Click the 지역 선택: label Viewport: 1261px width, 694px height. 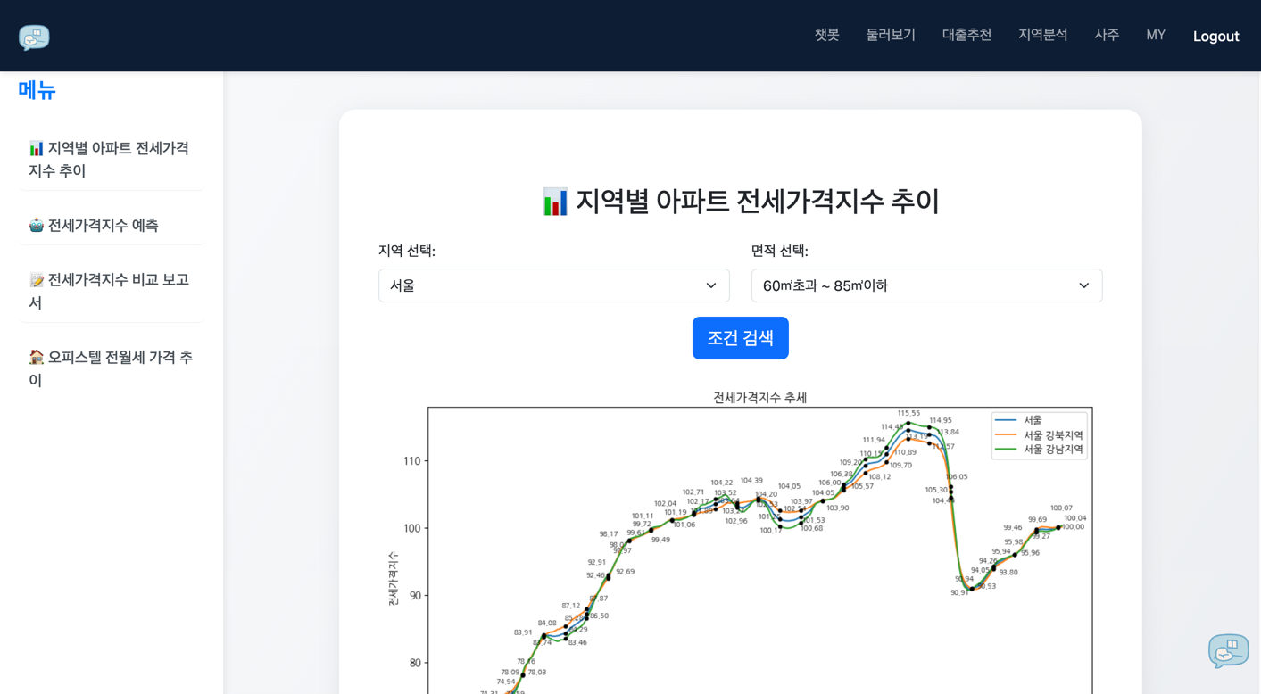point(407,251)
